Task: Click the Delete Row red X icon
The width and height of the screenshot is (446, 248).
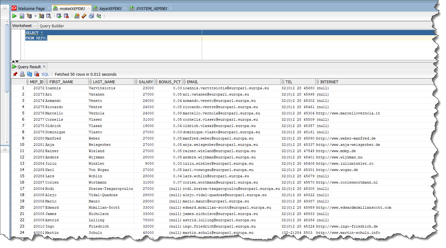Action: tap(37, 74)
